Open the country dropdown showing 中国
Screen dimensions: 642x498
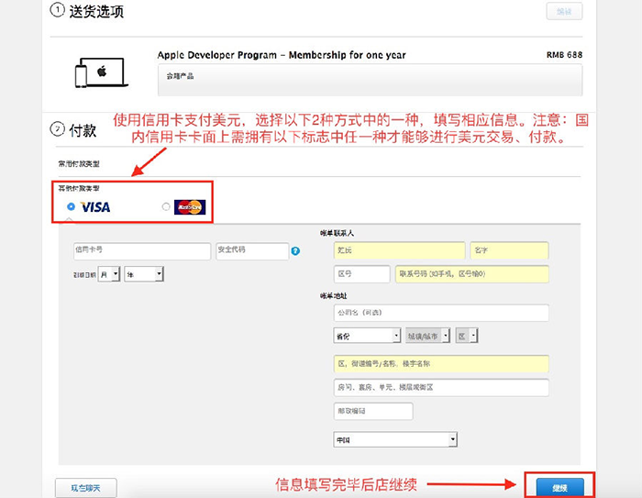[395, 440]
